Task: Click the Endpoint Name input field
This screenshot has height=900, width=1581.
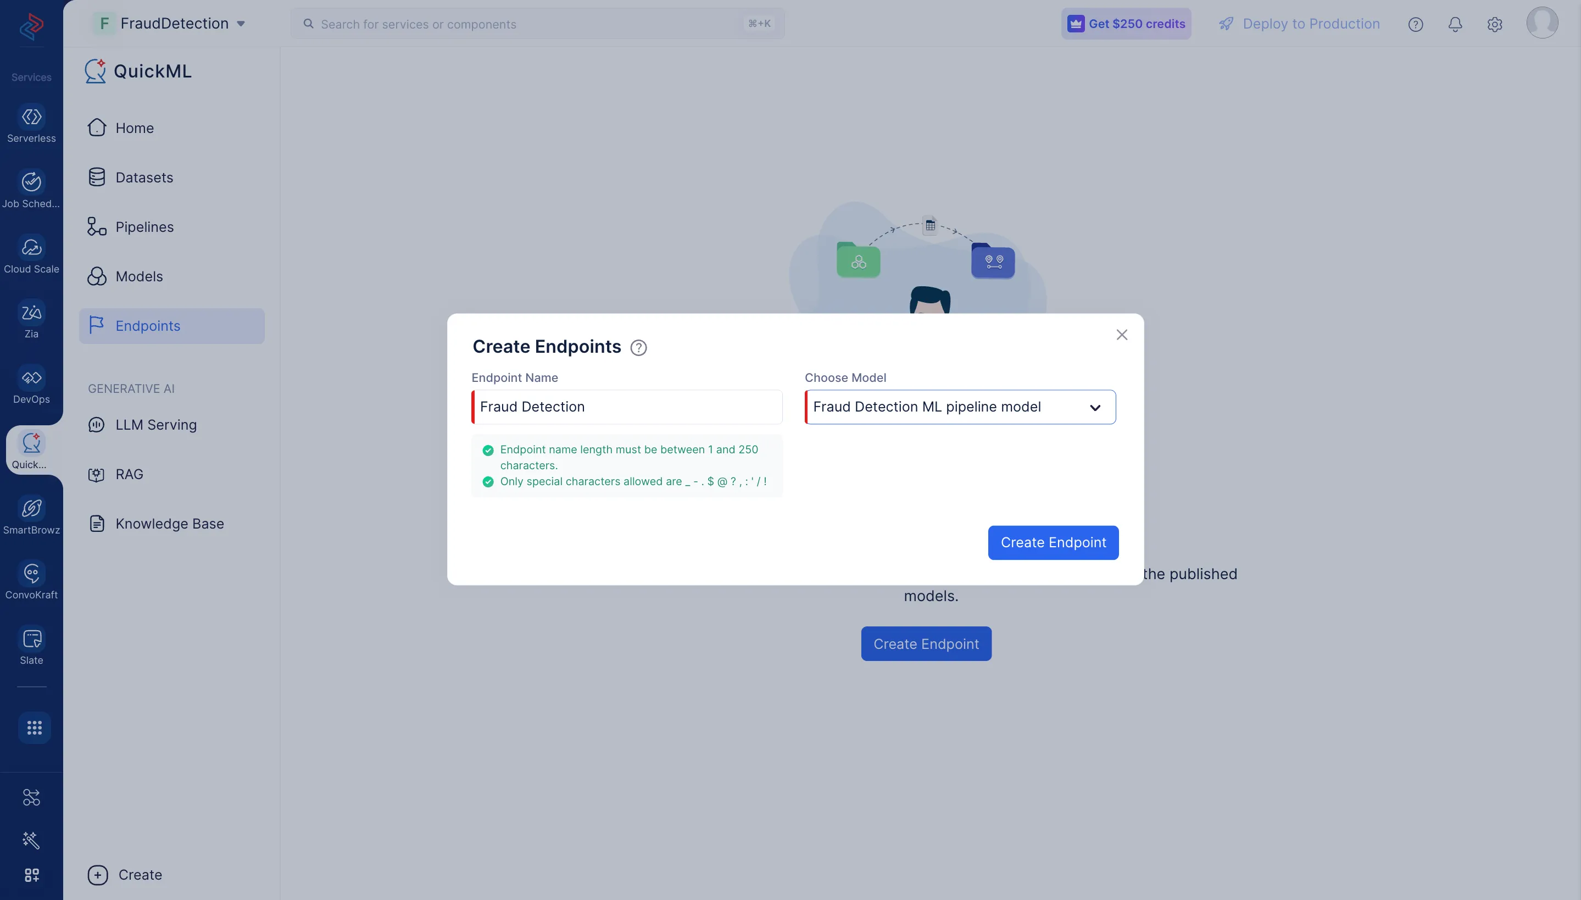Action: pyautogui.click(x=627, y=407)
